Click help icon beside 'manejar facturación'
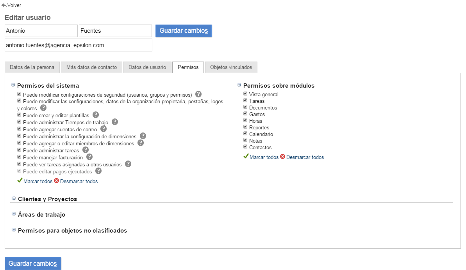Image resolution: width=466 pixels, height=270 pixels. [x=89, y=157]
